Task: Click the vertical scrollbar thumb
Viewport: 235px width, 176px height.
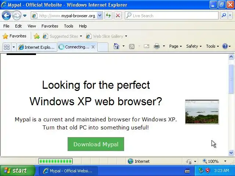Action: click(231, 79)
